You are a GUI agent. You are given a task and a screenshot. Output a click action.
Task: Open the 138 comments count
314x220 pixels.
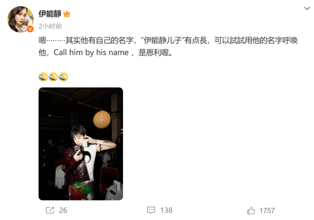pyautogui.click(x=166, y=210)
